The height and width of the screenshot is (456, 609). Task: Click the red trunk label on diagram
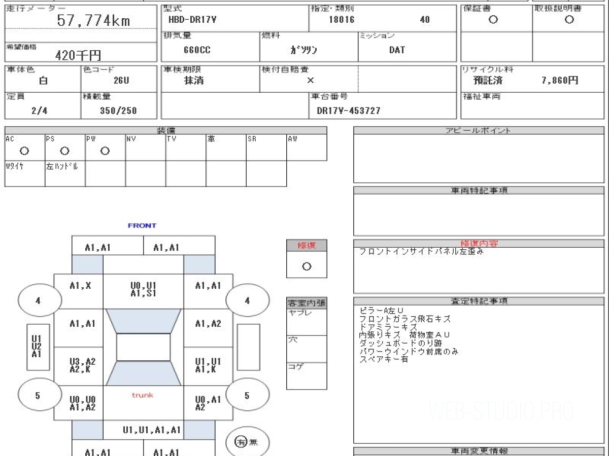pos(143,395)
